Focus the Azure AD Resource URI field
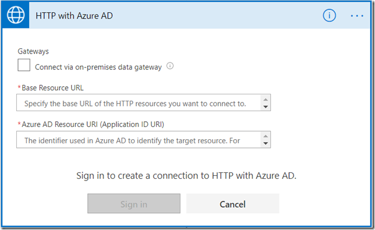This screenshot has height=230, width=375. tap(143, 140)
